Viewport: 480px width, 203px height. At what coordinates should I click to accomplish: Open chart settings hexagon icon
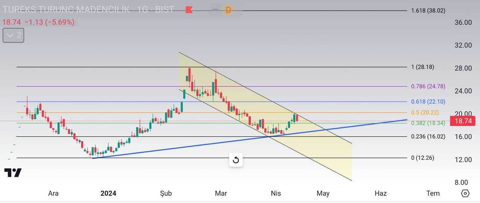click(x=465, y=193)
